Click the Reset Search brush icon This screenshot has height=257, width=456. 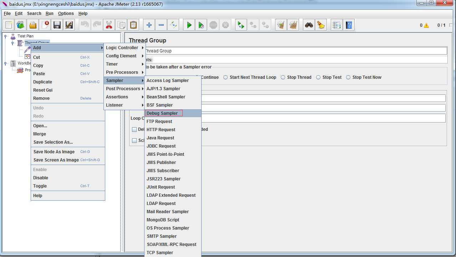[321, 25]
